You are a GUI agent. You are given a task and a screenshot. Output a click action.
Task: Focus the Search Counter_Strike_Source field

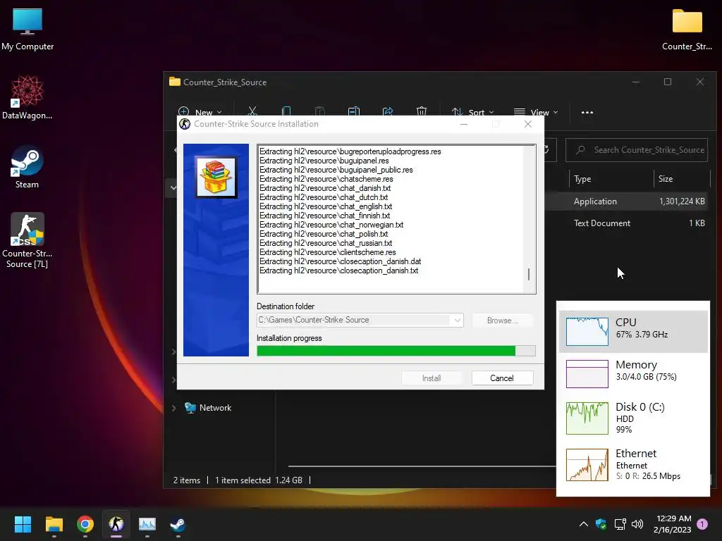637,150
